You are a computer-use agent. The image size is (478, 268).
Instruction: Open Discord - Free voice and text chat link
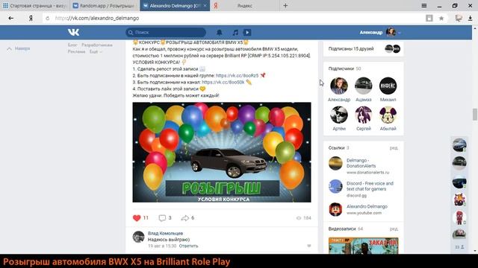(x=370, y=186)
